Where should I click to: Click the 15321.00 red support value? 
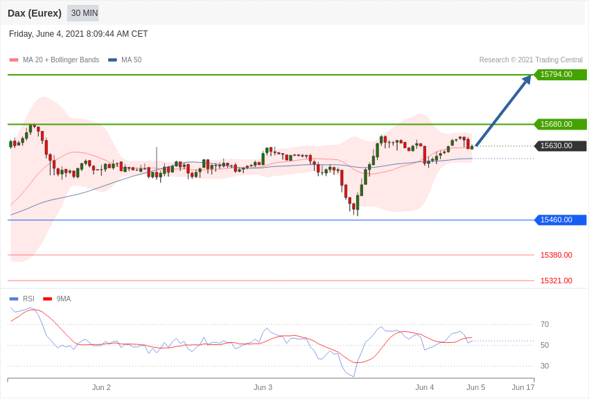tap(556, 281)
